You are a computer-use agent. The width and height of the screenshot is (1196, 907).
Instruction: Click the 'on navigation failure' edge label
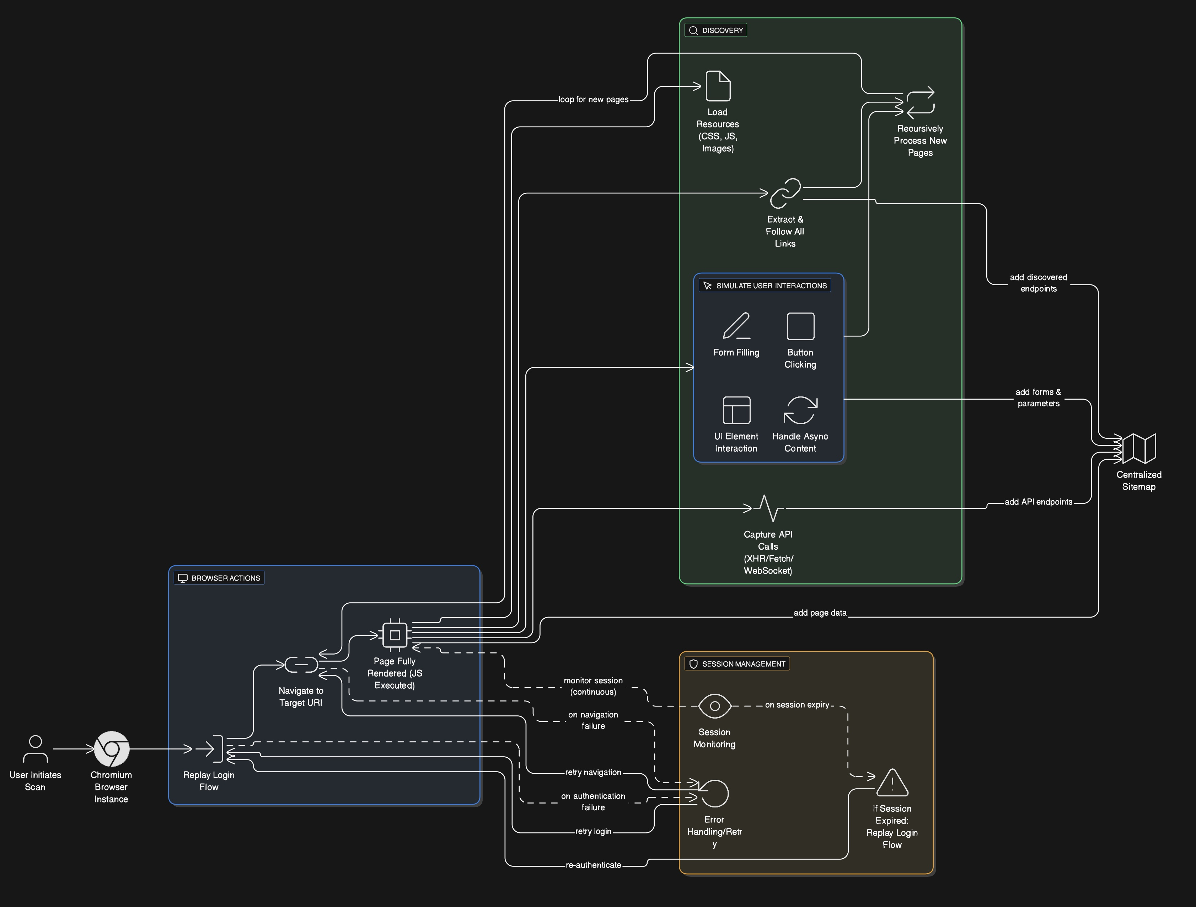(593, 720)
